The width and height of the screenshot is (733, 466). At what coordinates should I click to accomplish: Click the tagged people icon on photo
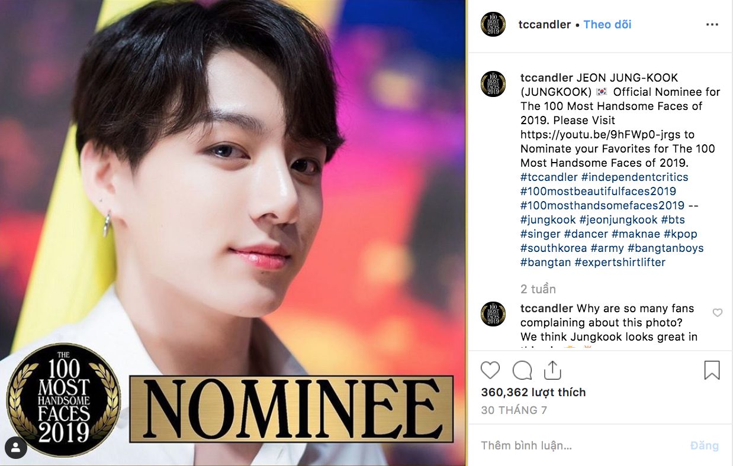(x=16, y=446)
